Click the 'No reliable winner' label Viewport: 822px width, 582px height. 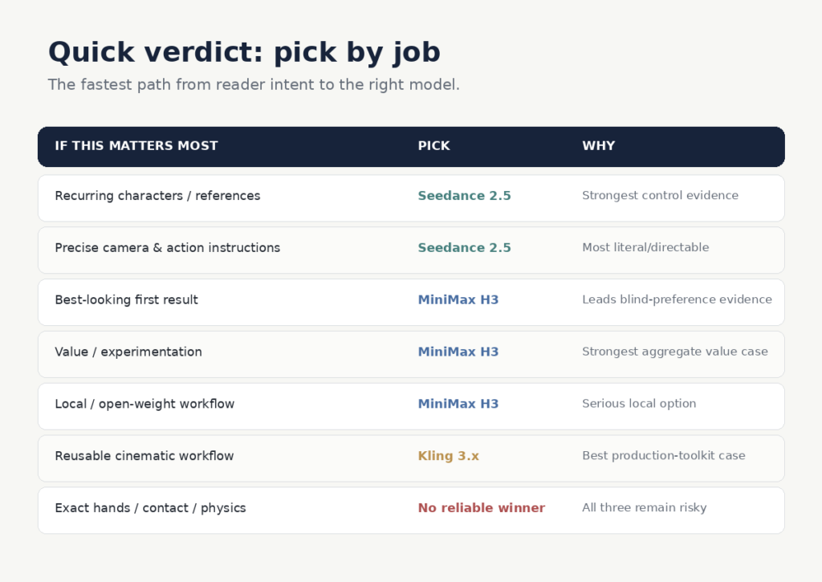(482, 507)
